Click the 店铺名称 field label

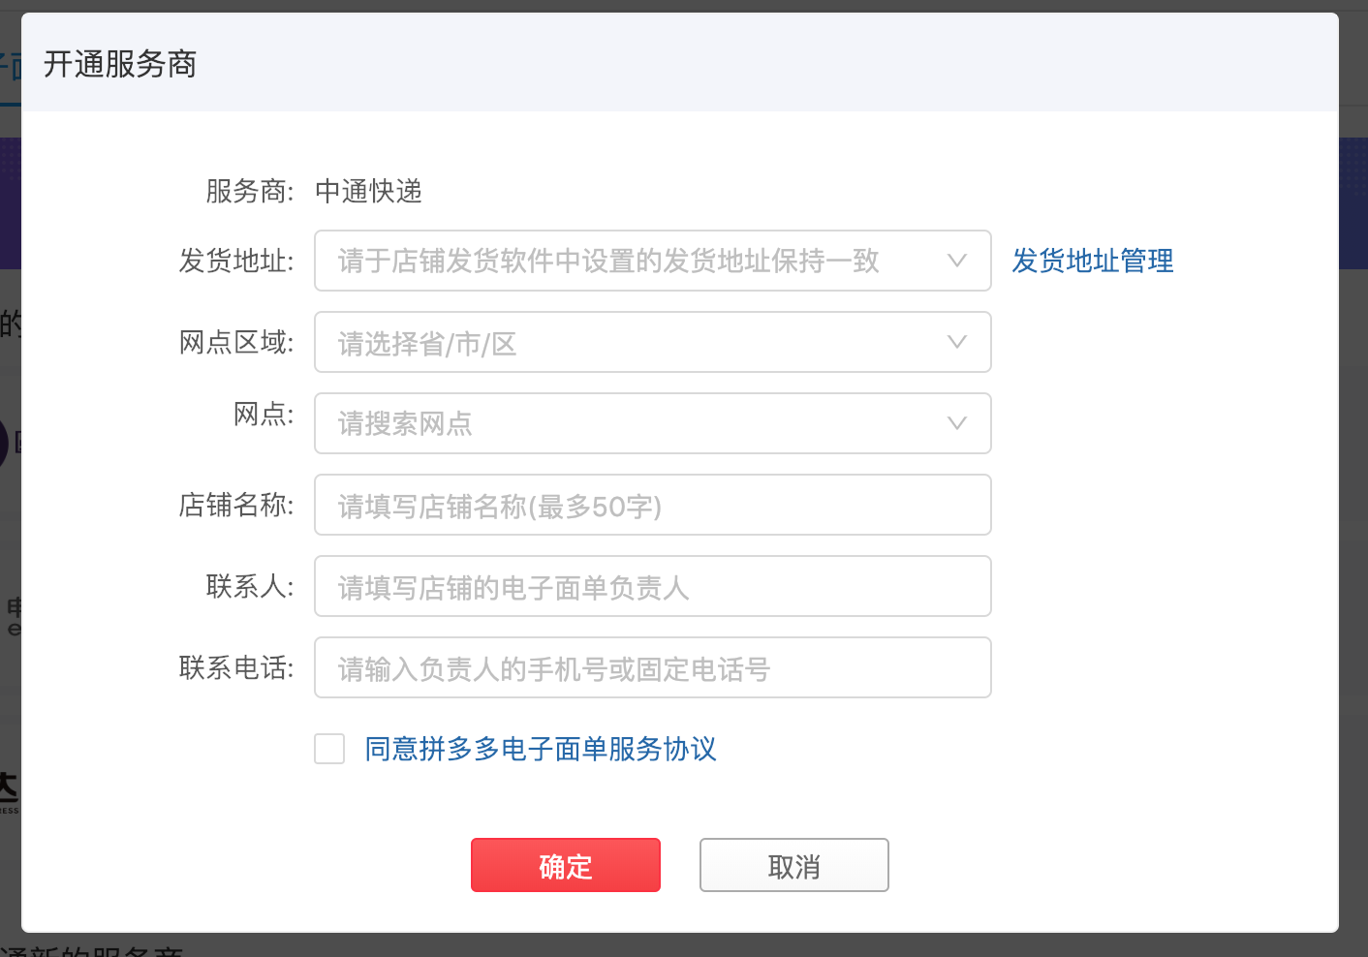coord(235,505)
